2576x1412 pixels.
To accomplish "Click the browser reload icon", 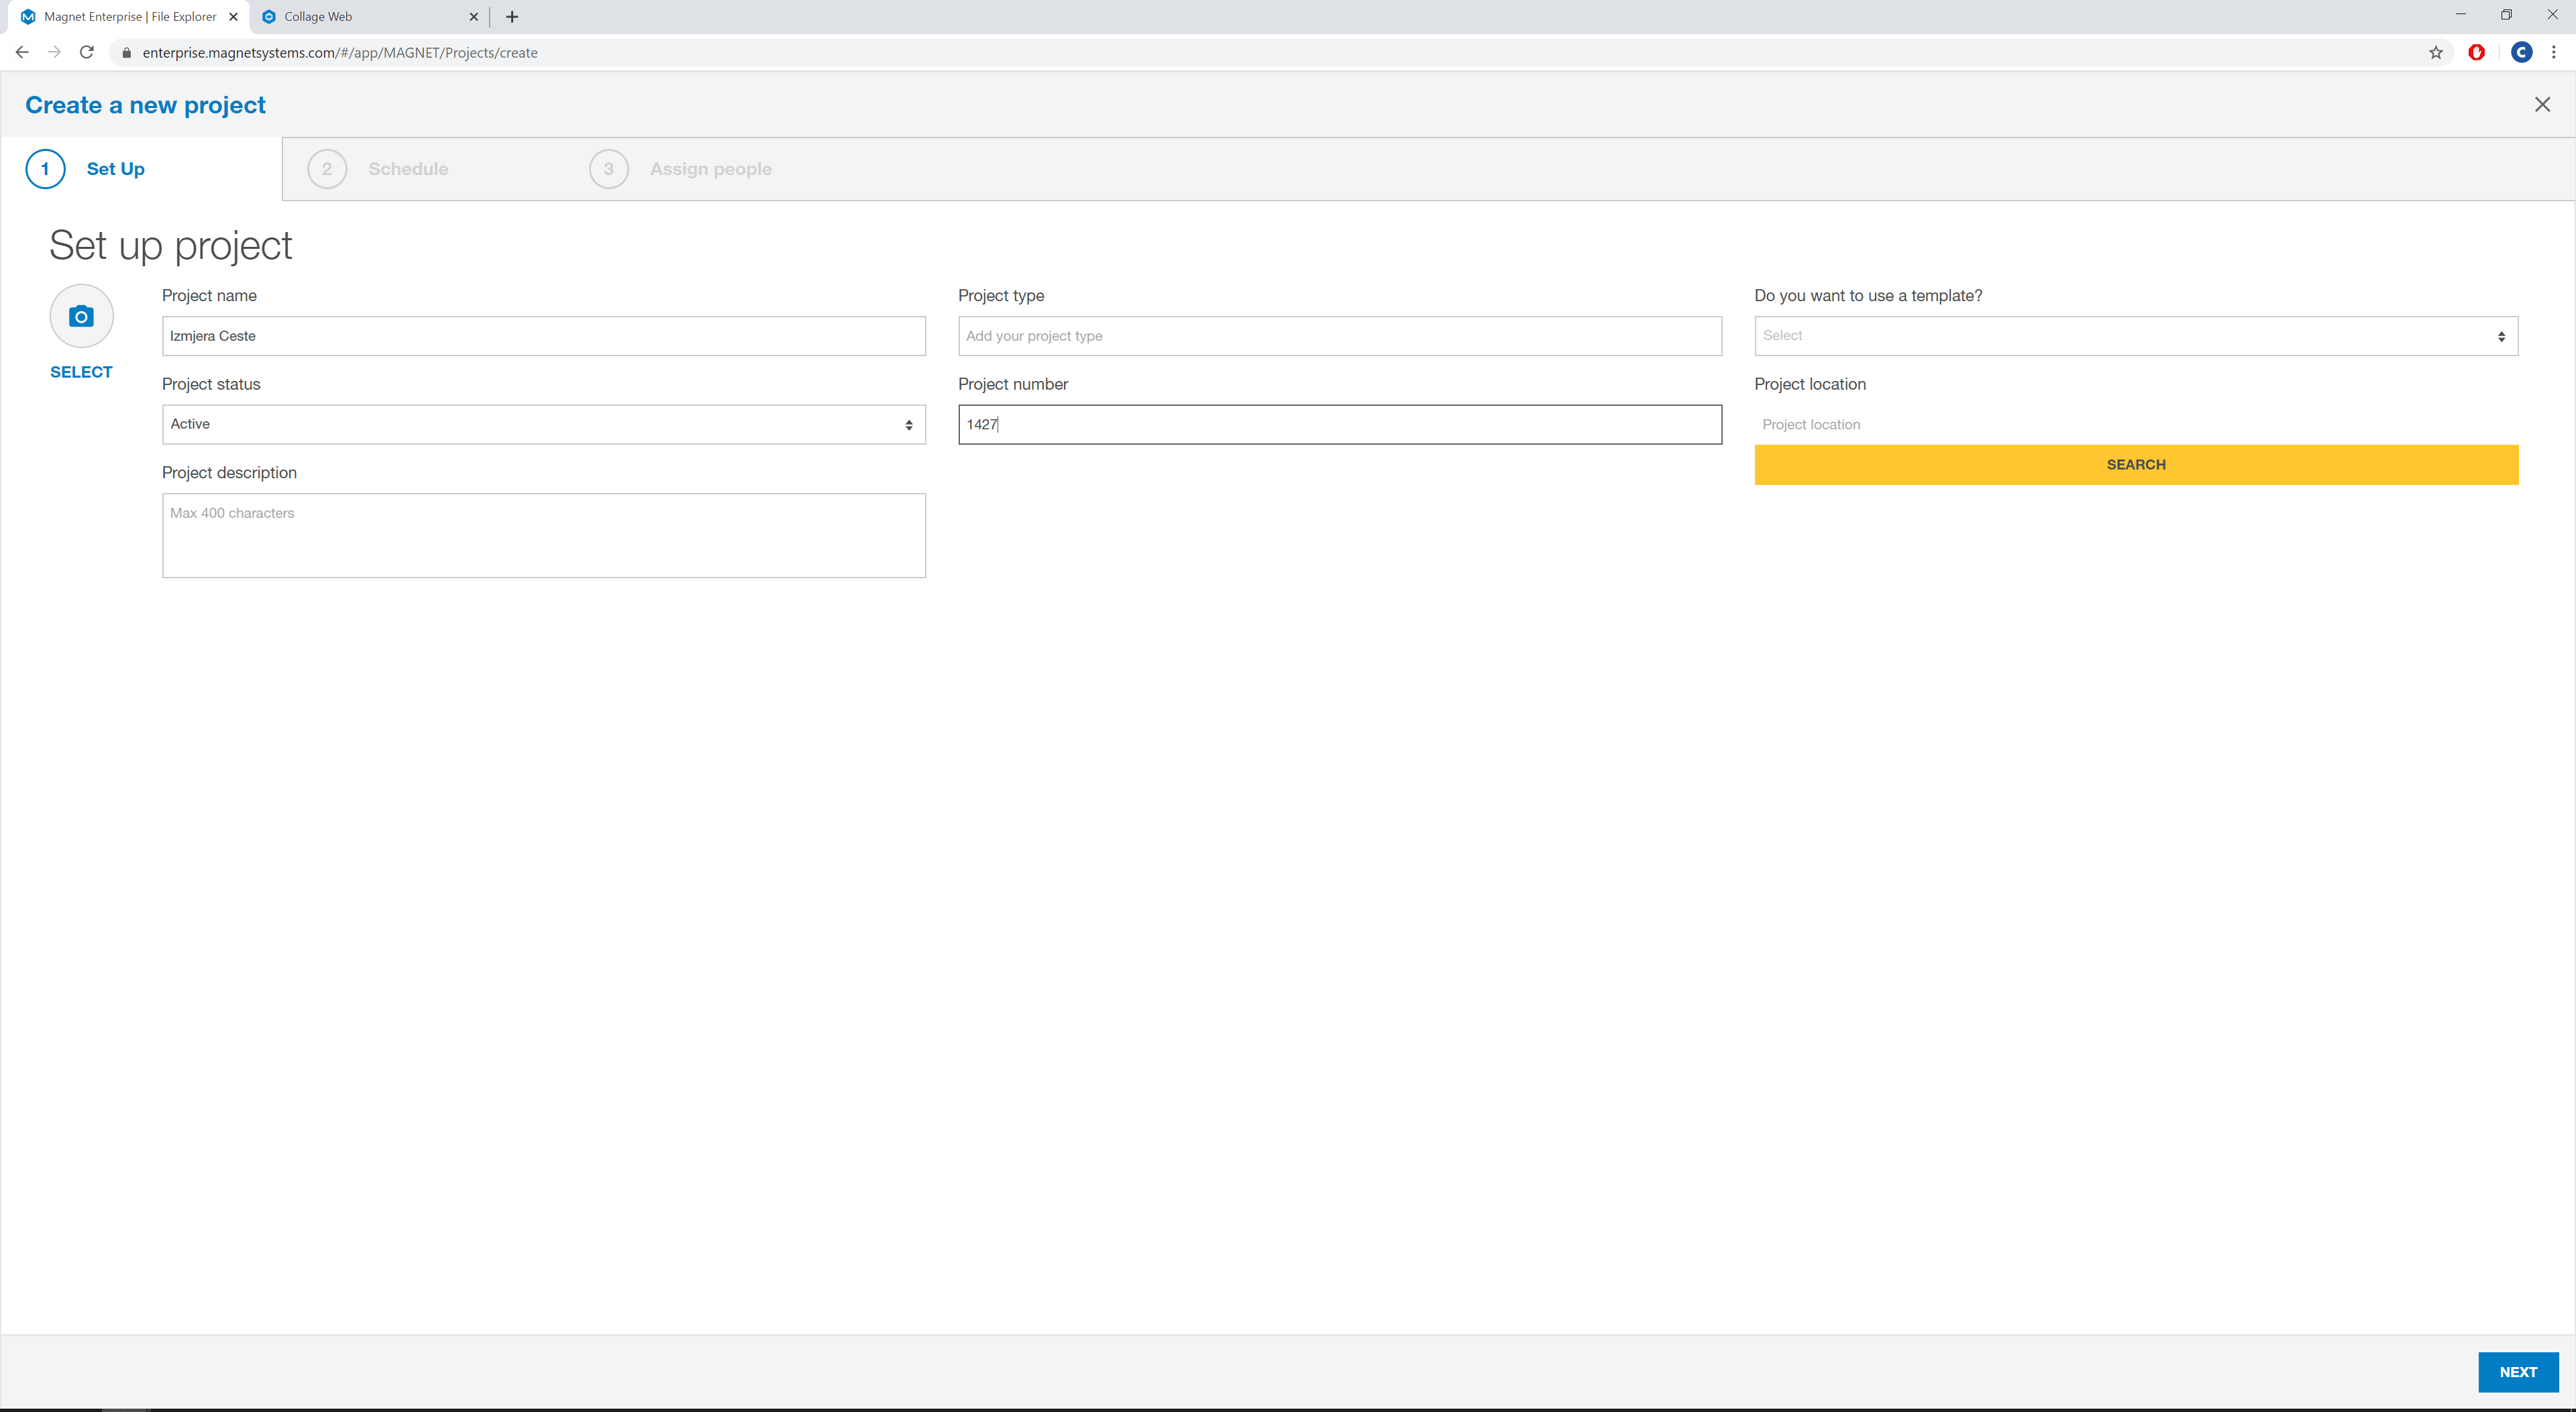I will [87, 52].
